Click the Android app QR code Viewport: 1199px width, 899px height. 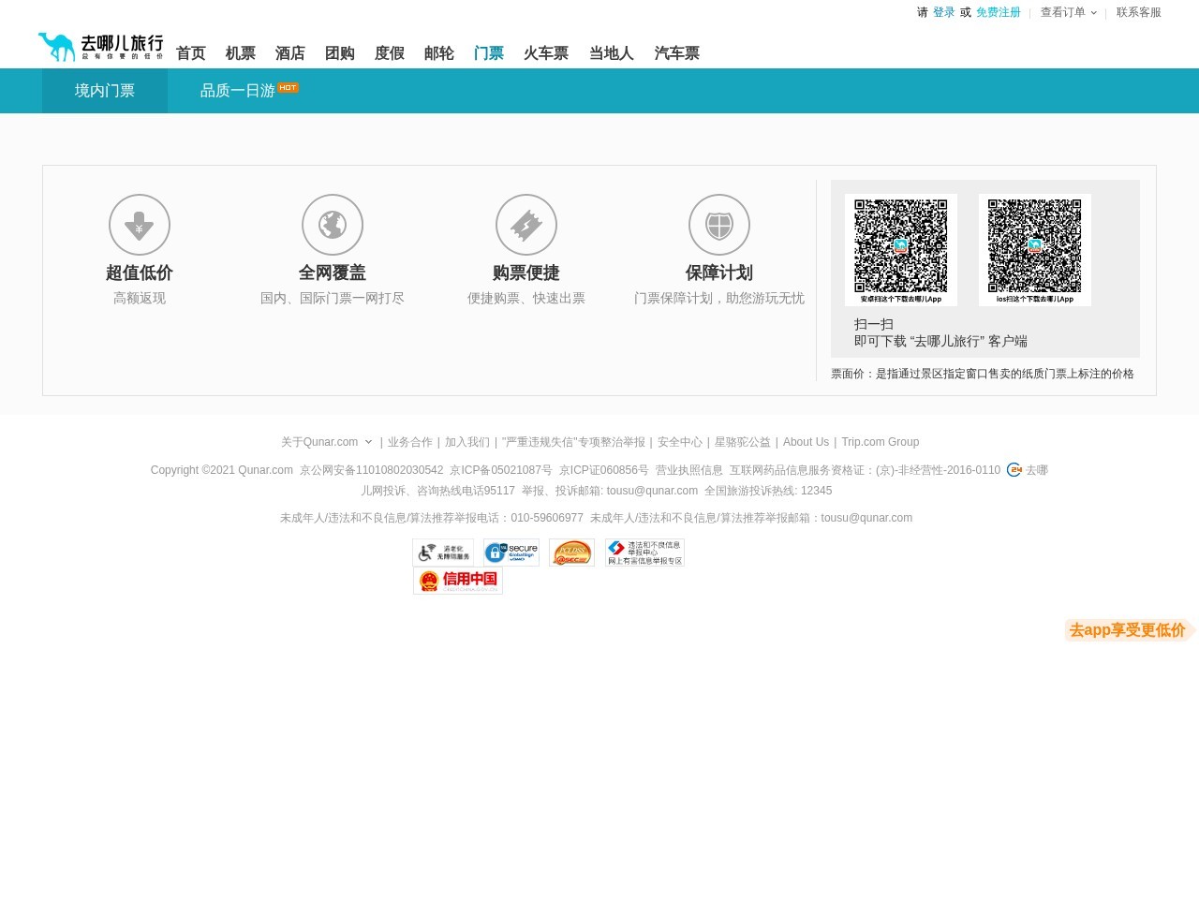(900, 246)
